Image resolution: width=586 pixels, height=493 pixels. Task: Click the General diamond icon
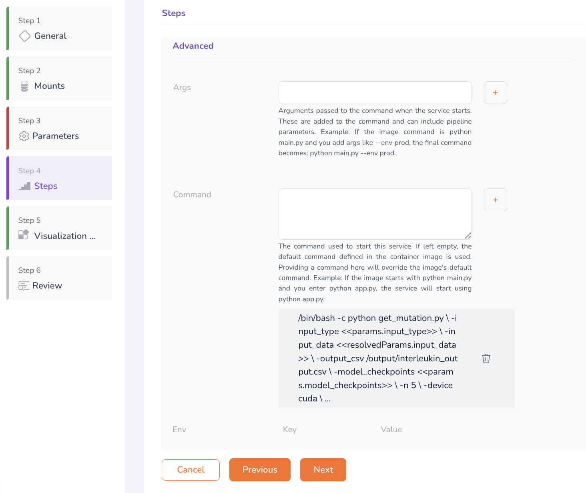(x=25, y=36)
